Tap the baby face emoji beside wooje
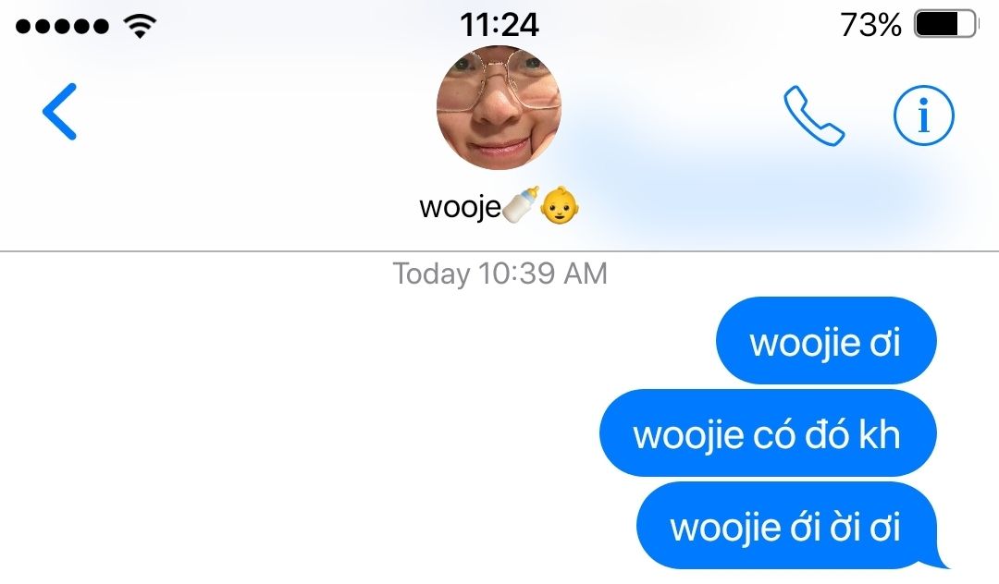The image size is (999, 584). (x=560, y=205)
